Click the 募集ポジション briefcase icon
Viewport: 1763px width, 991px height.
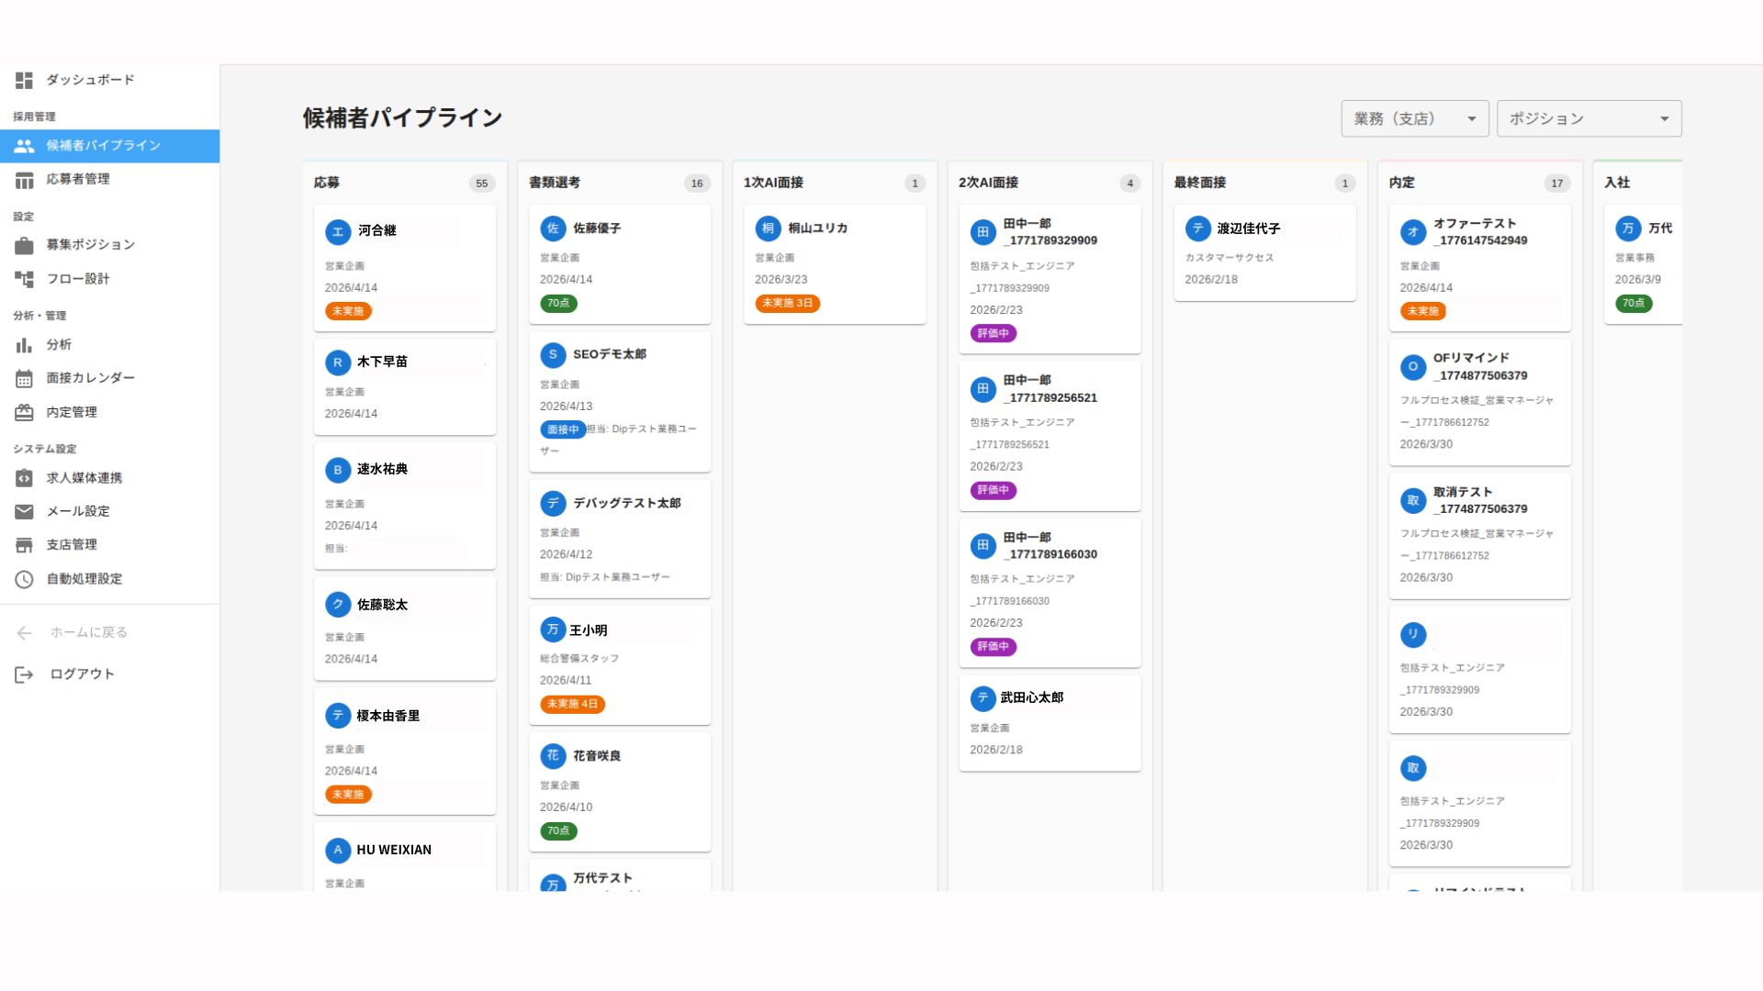tap(24, 245)
